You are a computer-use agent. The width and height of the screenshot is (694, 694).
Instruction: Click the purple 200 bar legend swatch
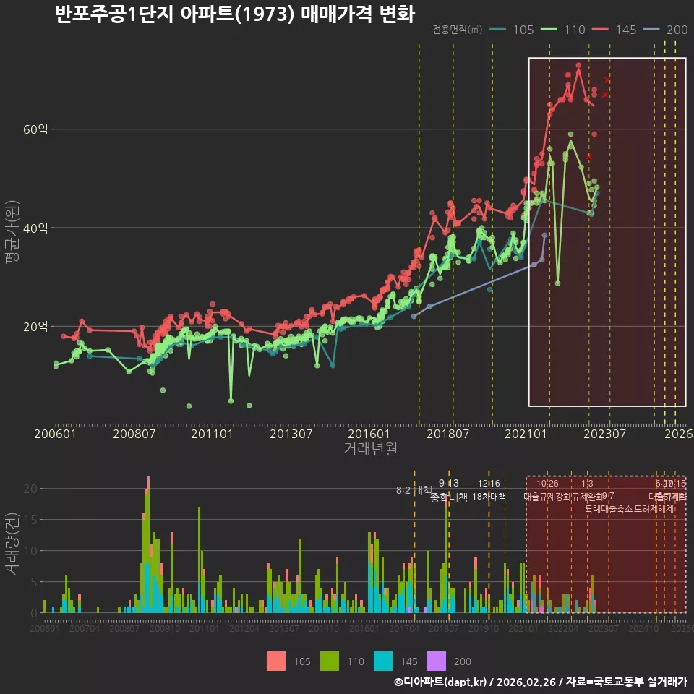[x=436, y=661]
